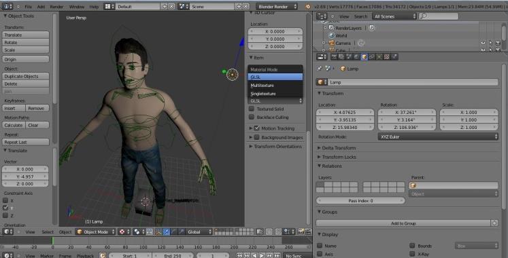The image size is (508, 258).
Task: Open the Object Constraints properties tab
Action: point(371,57)
